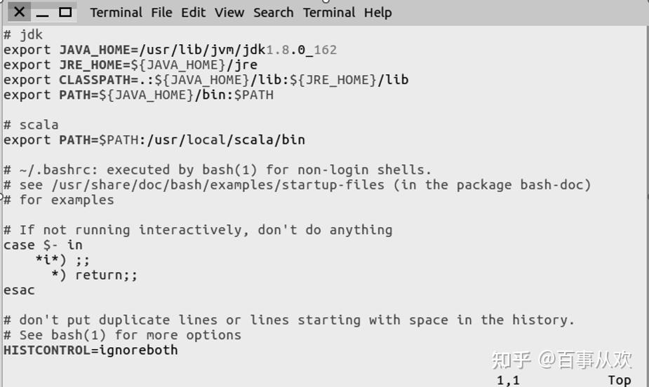Click the 'return;;' statement
This screenshot has width=649, height=387.
tap(106, 276)
